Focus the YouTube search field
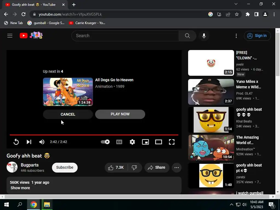Viewport: 280px width, 210px height. (125, 36)
